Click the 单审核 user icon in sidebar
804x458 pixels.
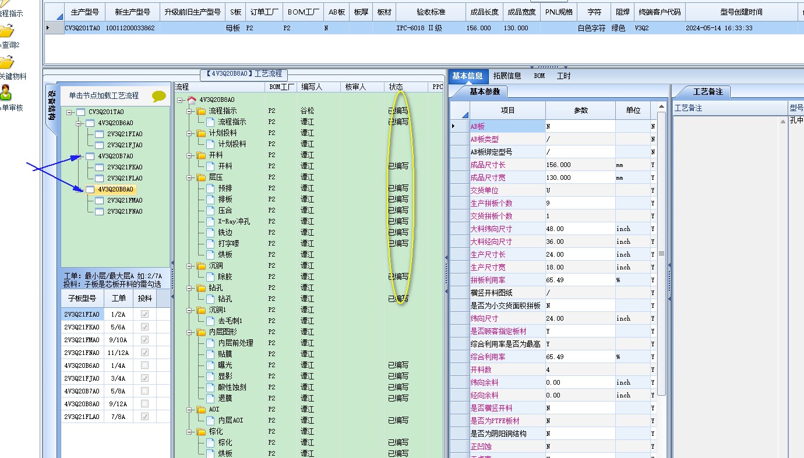click(x=5, y=93)
